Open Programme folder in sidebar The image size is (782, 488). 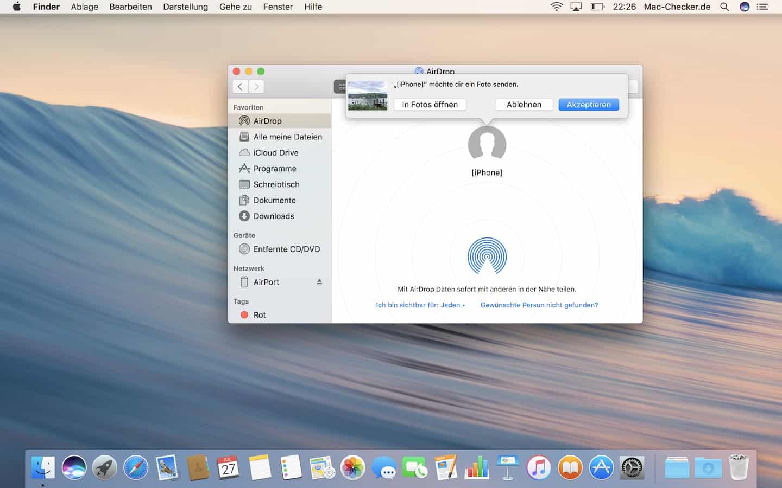coord(280,169)
